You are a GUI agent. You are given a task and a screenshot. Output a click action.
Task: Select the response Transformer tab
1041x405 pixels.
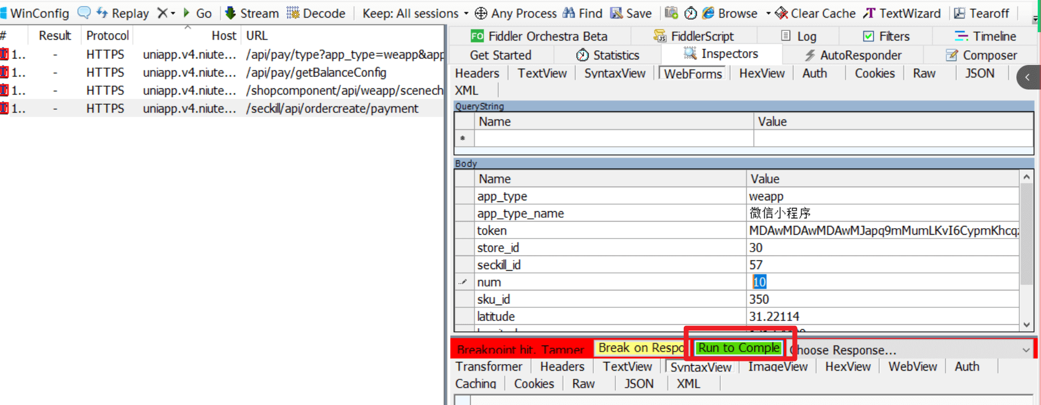click(489, 367)
